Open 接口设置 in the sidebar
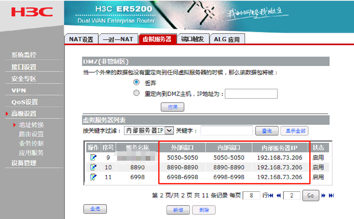 [x=24, y=67]
